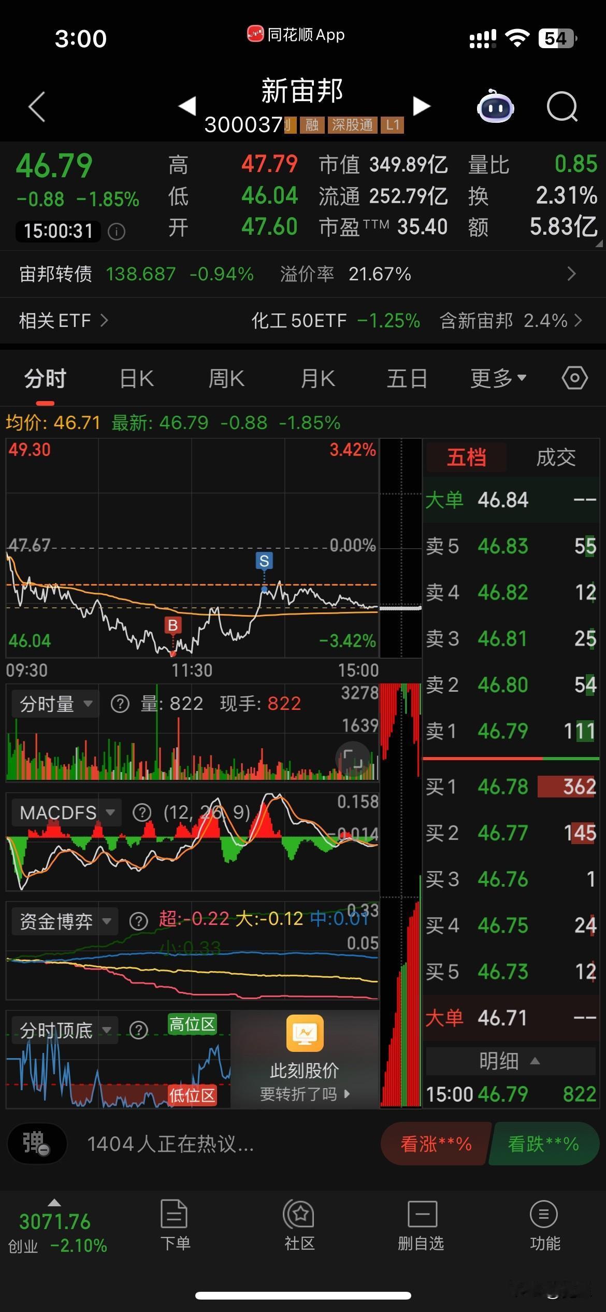
Task: Open the search magnifier icon
Action: click(x=562, y=107)
